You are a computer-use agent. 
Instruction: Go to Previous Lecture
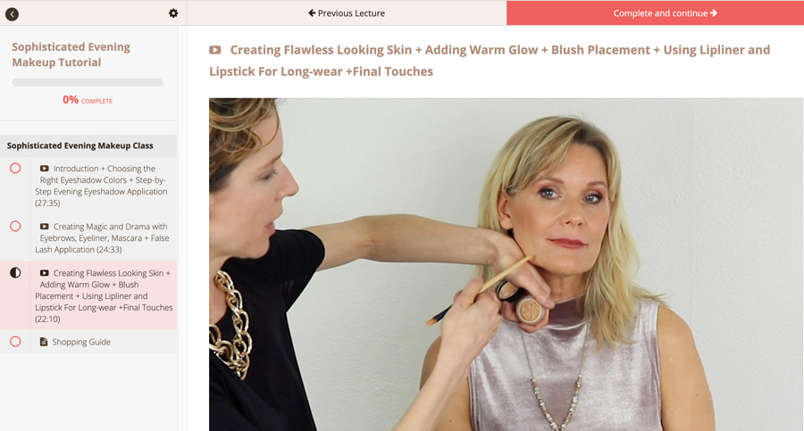347,12
